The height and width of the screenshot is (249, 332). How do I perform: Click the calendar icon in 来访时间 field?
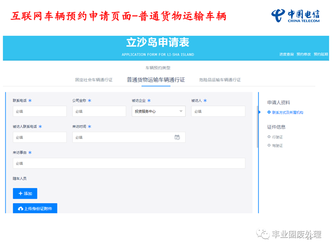[177, 137]
